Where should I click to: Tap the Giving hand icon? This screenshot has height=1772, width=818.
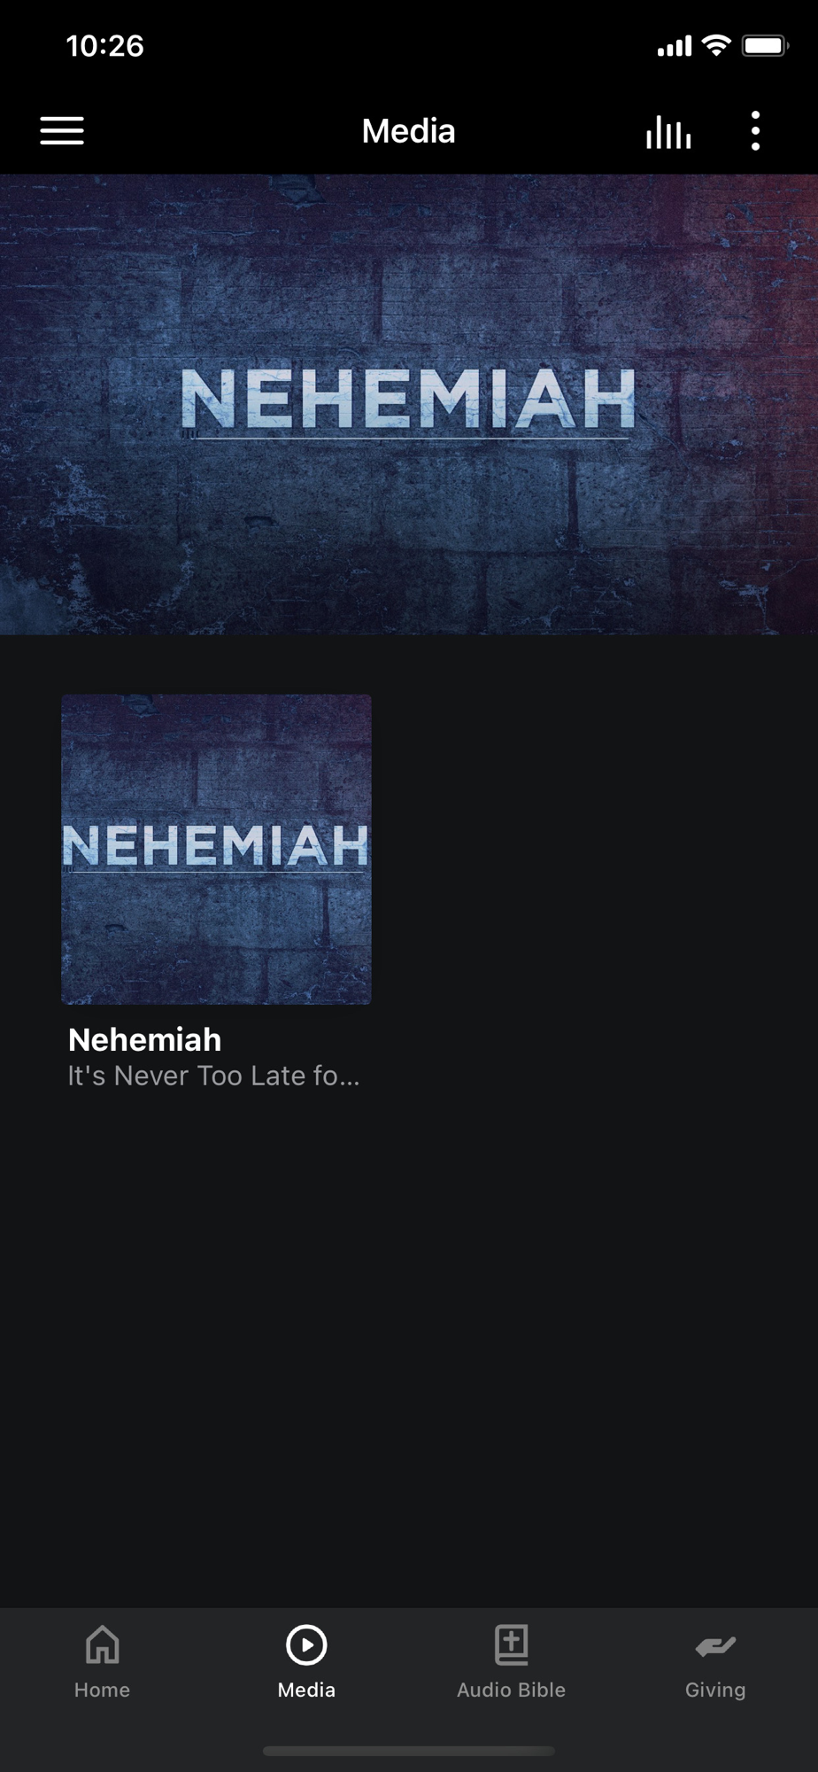[x=715, y=1646]
